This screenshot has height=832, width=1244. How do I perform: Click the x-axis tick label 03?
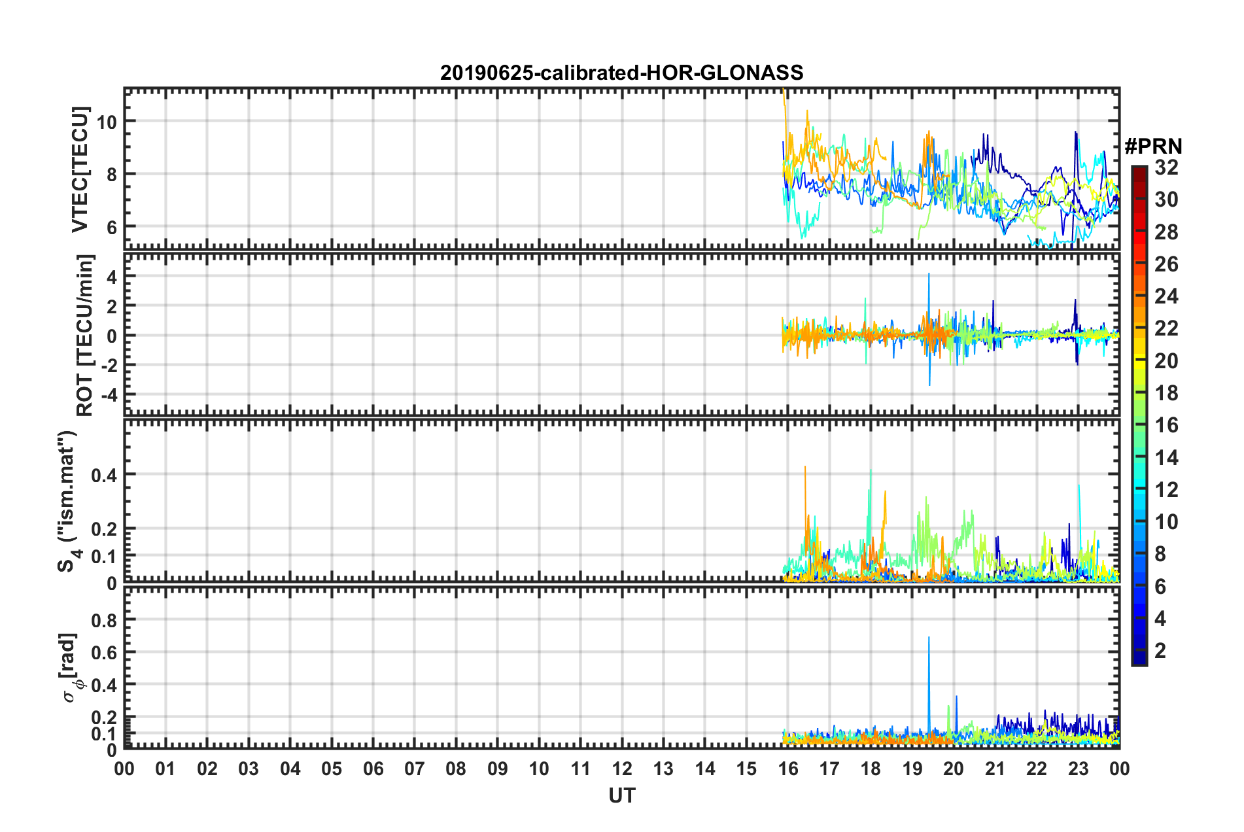click(249, 769)
